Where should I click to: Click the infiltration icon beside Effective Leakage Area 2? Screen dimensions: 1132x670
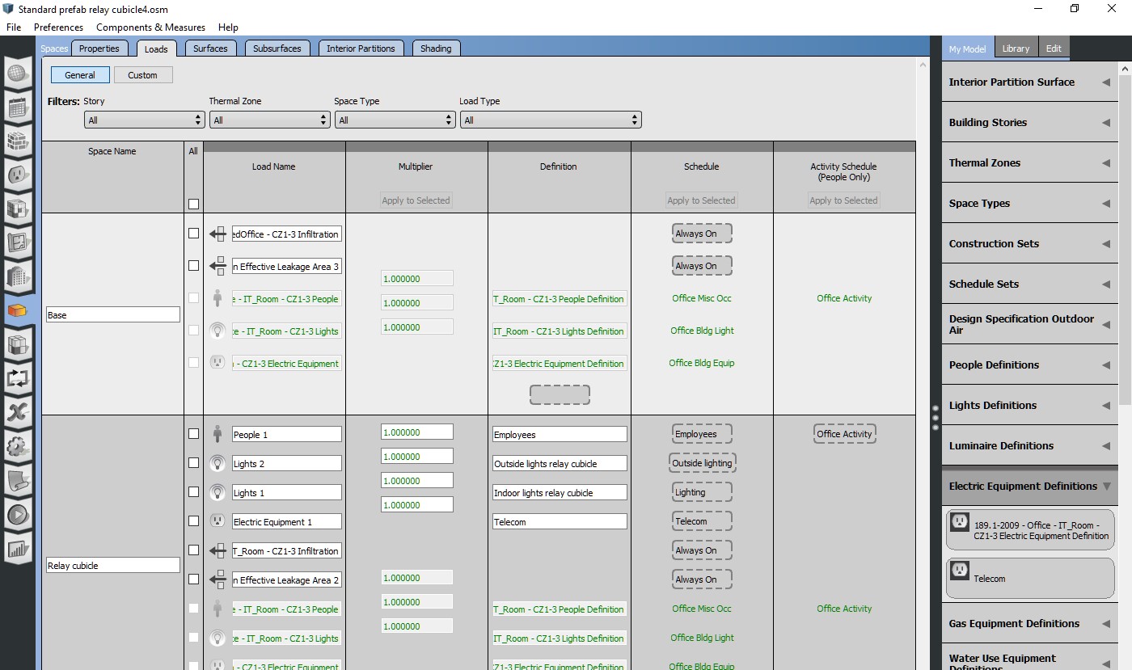tap(218, 579)
